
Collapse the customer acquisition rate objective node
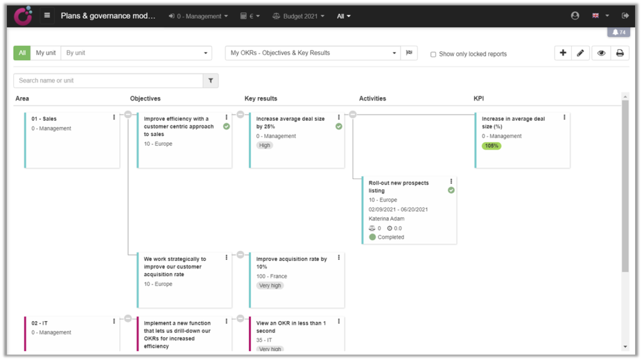[240, 255]
